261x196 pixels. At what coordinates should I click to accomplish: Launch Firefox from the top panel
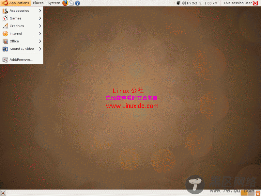point(65,3)
